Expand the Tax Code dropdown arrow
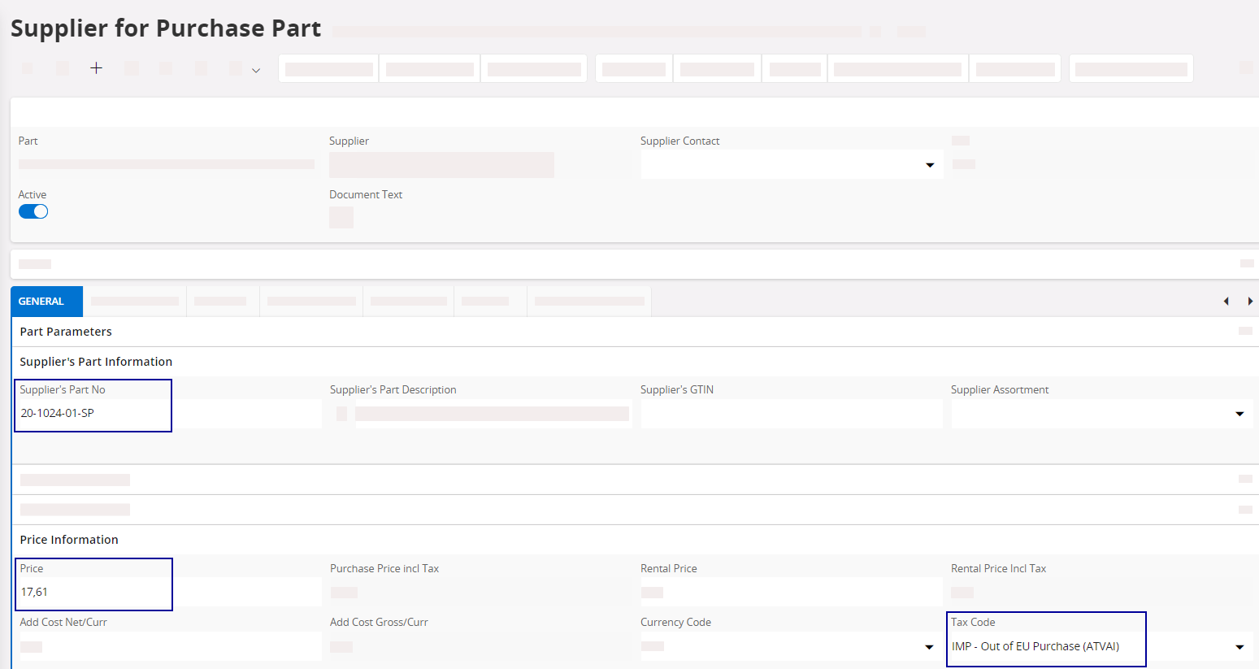Screen dimensions: 1259x669 [1239, 647]
